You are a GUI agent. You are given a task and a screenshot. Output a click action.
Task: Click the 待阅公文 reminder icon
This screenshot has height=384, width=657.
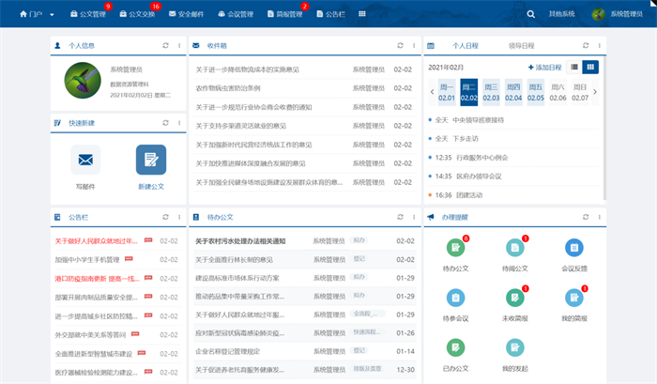(x=514, y=248)
